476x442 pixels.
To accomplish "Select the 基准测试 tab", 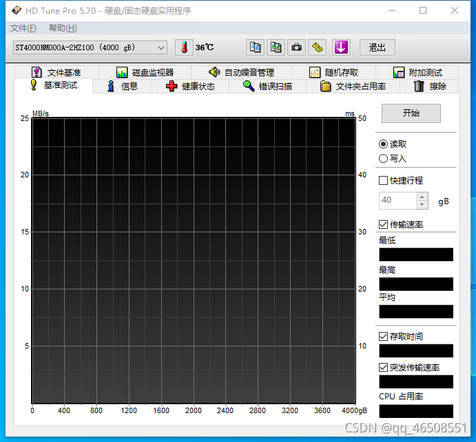I will pyautogui.click(x=54, y=85).
